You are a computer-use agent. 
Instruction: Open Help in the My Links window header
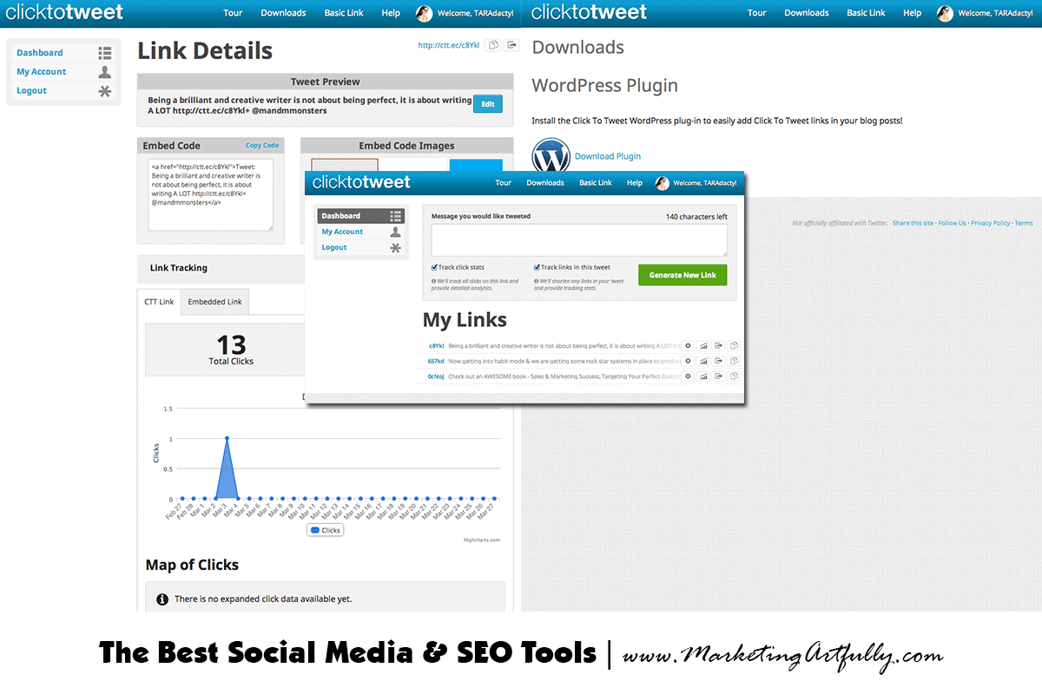pyautogui.click(x=635, y=183)
